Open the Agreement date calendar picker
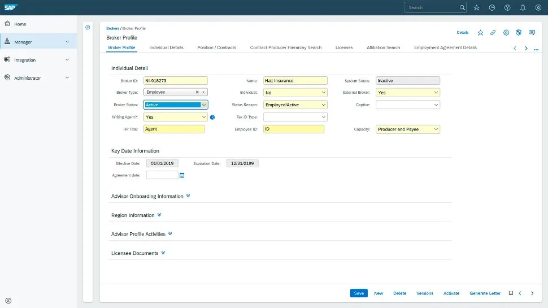 (182, 175)
